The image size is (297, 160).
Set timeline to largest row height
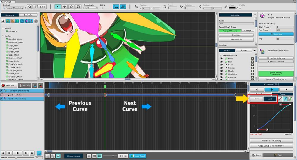tap(100, 156)
